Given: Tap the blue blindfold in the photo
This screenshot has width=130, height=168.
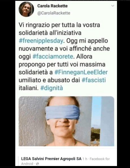Looking at the screenshot, I should pyautogui.click(x=62, y=112).
